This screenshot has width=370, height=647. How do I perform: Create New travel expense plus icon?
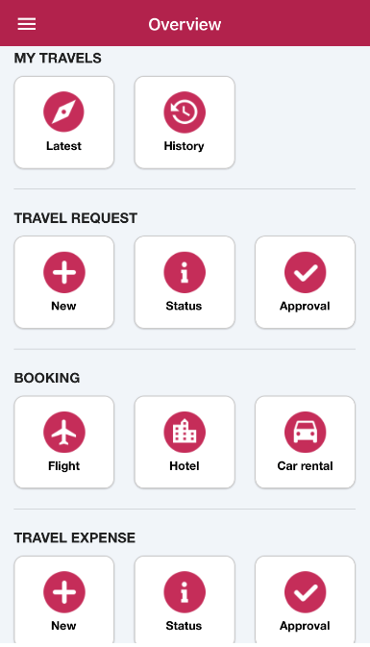[x=64, y=591]
